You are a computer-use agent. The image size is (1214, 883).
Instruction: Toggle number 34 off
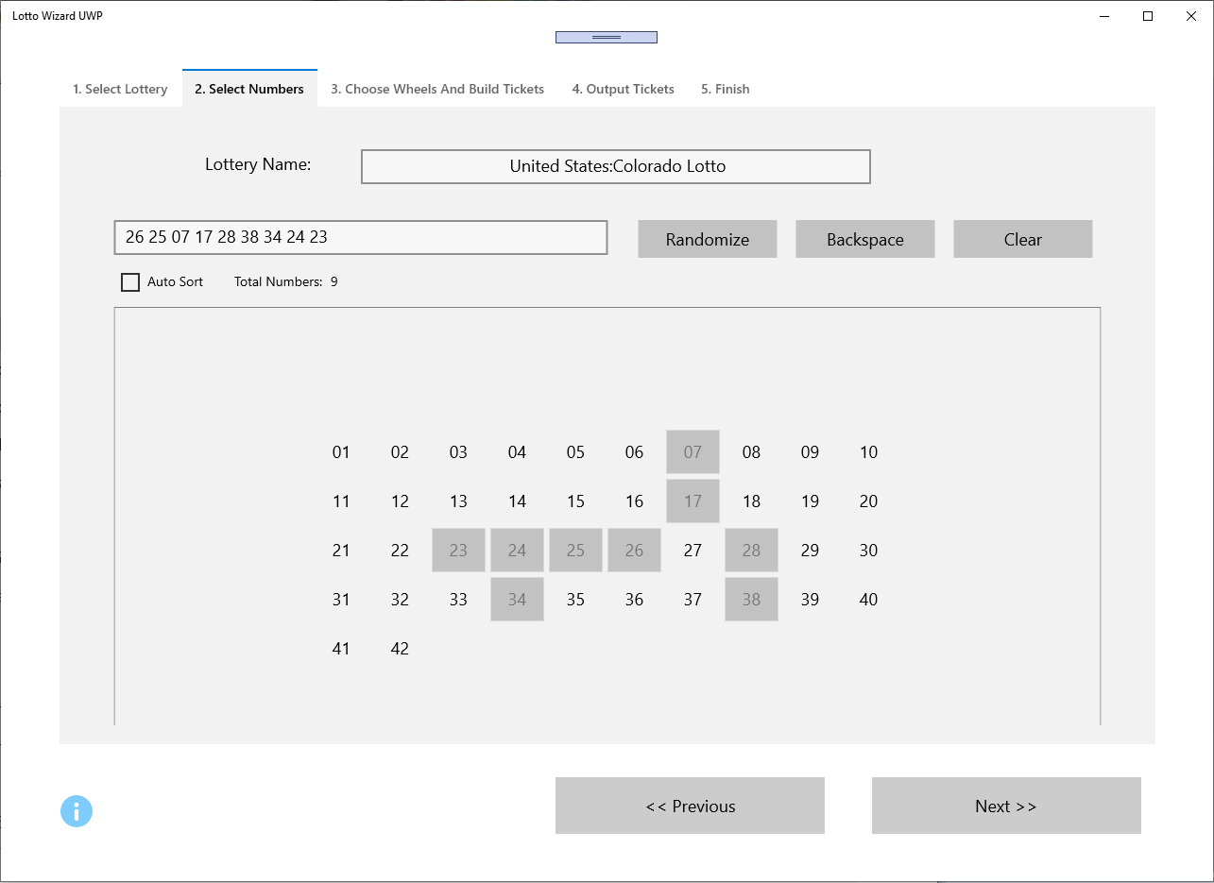(x=517, y=600)
